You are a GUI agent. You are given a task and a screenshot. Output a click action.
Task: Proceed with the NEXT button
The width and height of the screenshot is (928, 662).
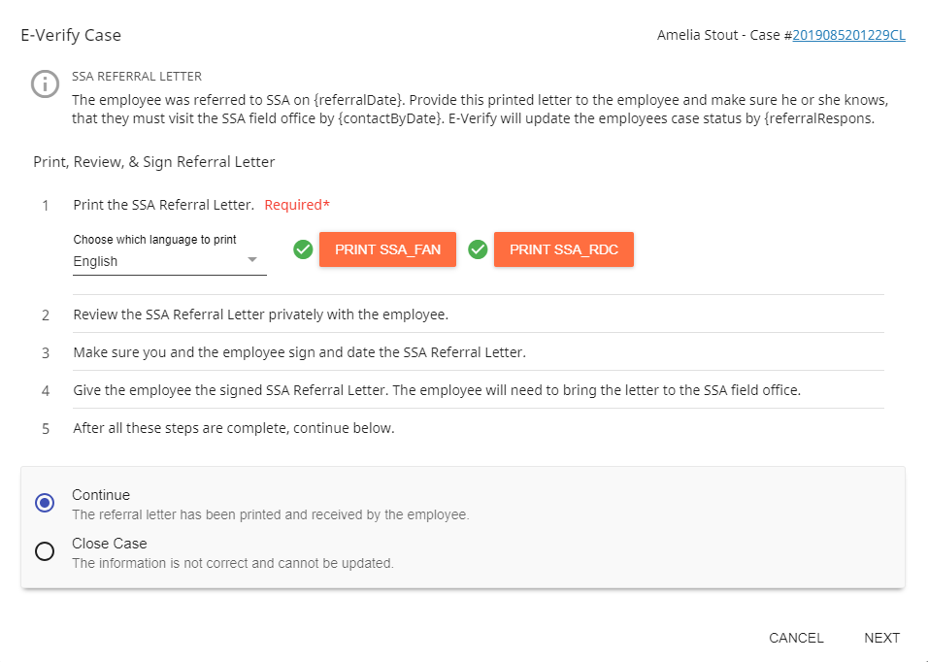(881, 638)
